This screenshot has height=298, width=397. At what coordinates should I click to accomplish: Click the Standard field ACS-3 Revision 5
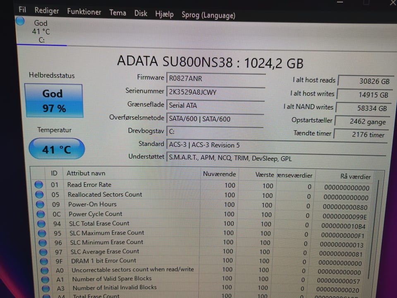tap(277, 145)
